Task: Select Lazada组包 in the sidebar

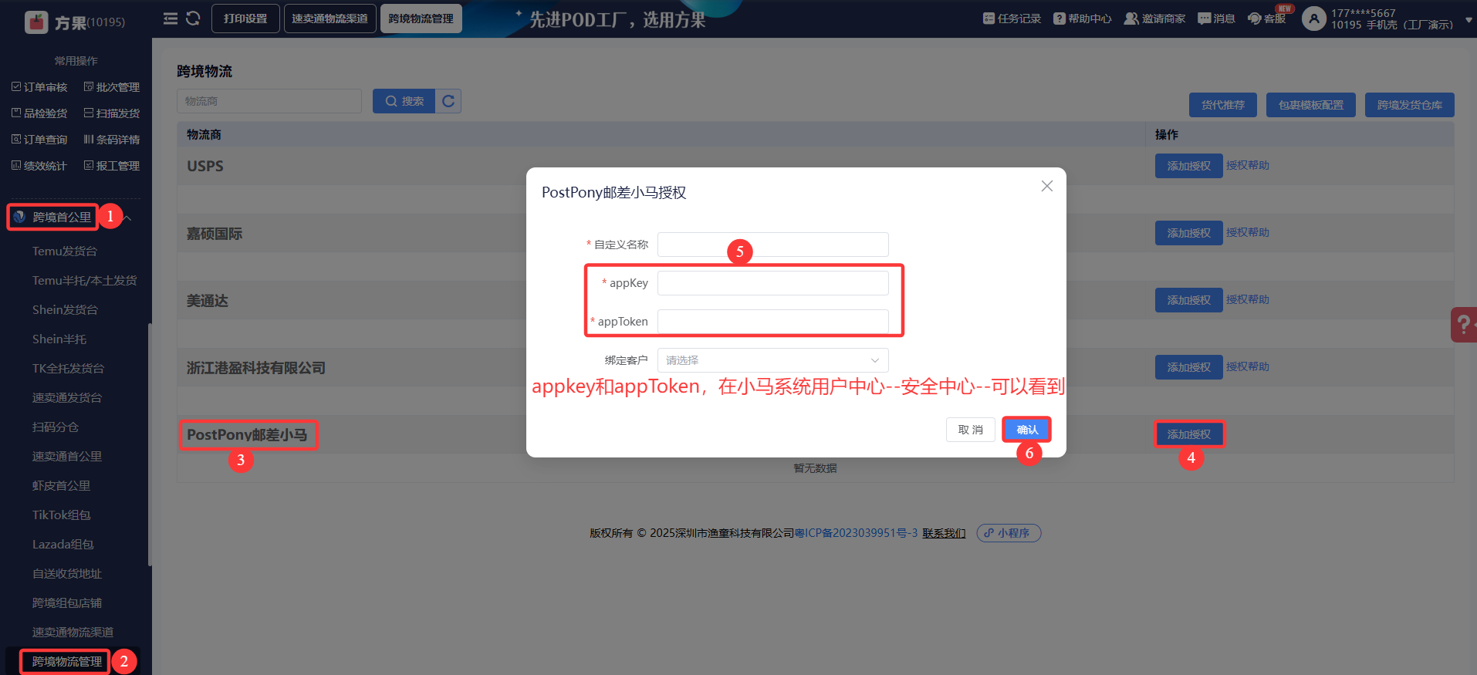Action: [x=63, y=545]
